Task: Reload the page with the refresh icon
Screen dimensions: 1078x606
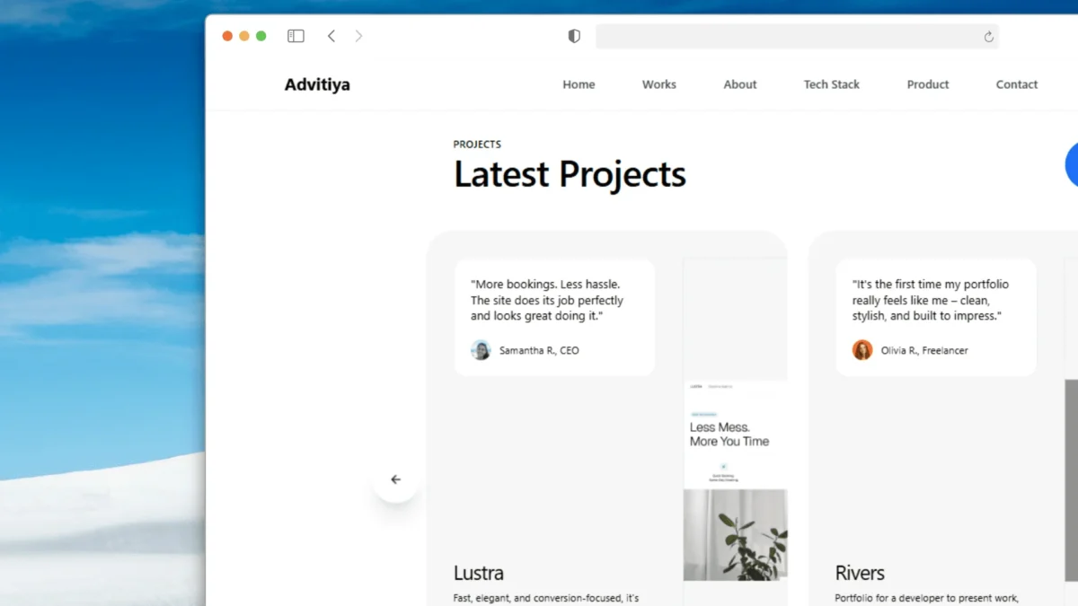Action: pyautogui.click(x=988, y=37)
